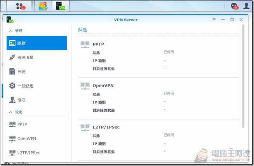This screenshot has height=166, width=254.
Task: Open the Package Center icon in the taskbar
Action: [x=43, y=6]
